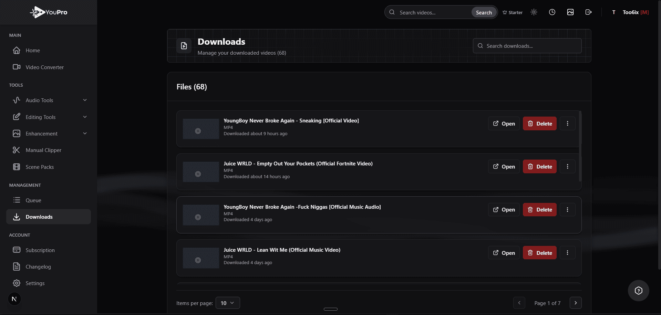661x315 pixels.
Task: Open Empty Out Your Pockets video
Action: tap(504, 166)
